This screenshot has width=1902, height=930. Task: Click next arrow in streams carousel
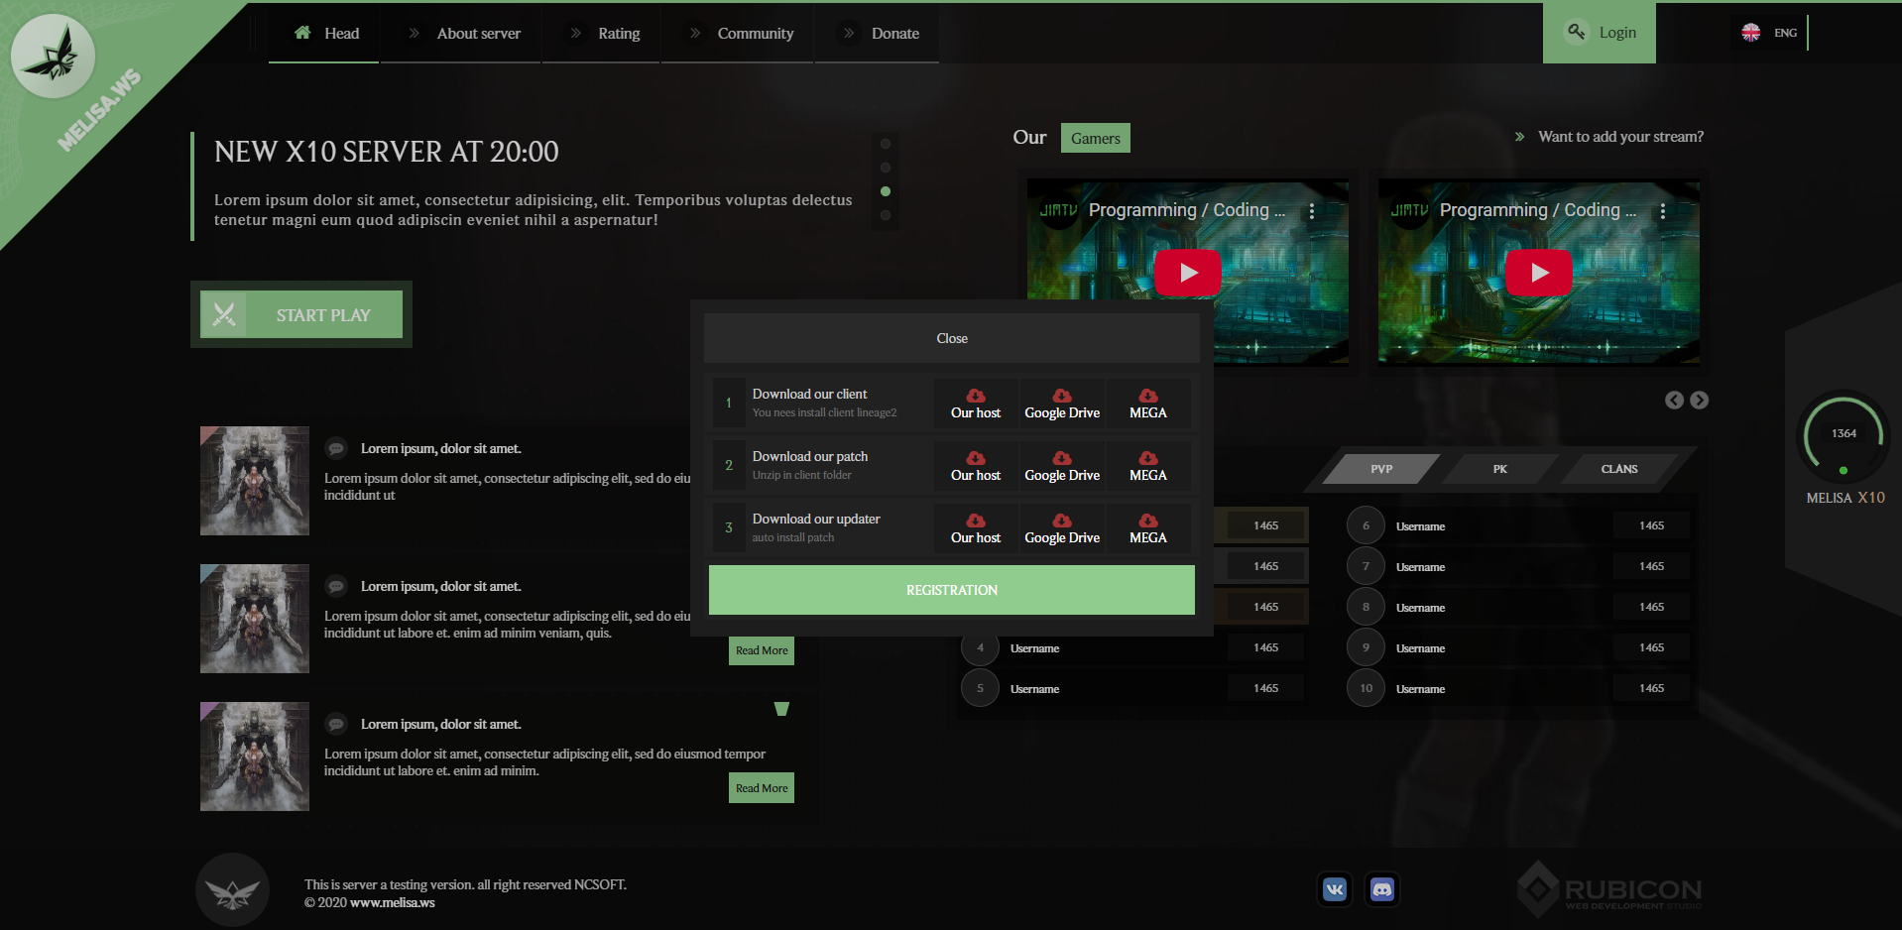point(1699,400)
